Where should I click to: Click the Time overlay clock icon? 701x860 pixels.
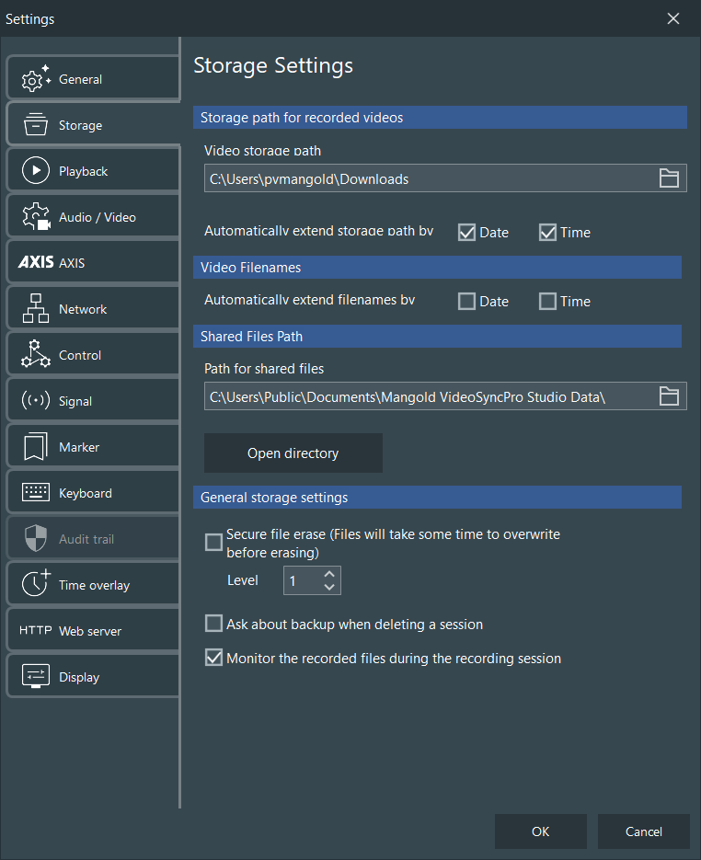pyautogui.click(x=35, y=585)
